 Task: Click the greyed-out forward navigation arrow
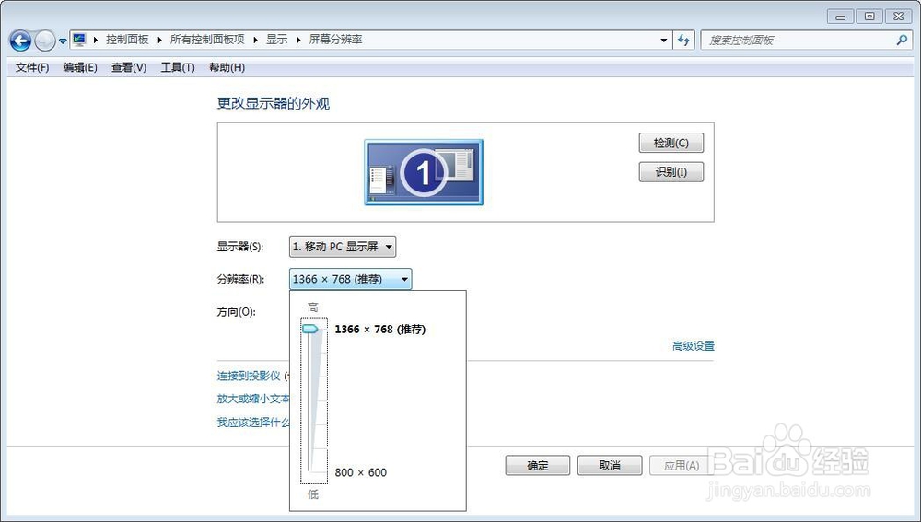[44, 41]
